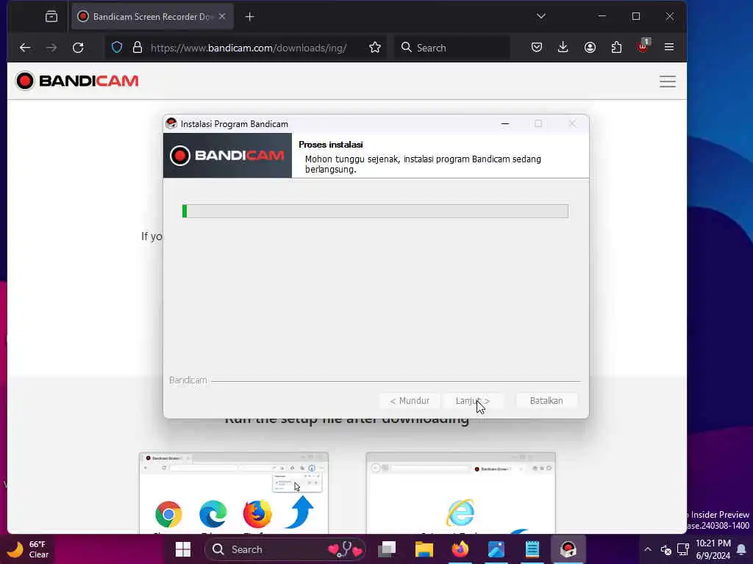Click the Firefox icon in download instructions

257,513
